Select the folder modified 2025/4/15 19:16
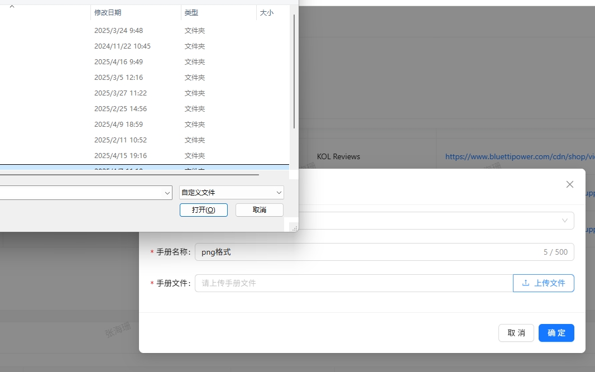The image size is (595, 372). [145, 155]
